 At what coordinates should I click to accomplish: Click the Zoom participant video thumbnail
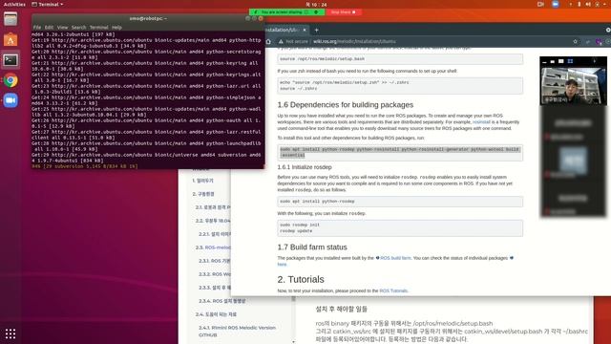point(573,86)
